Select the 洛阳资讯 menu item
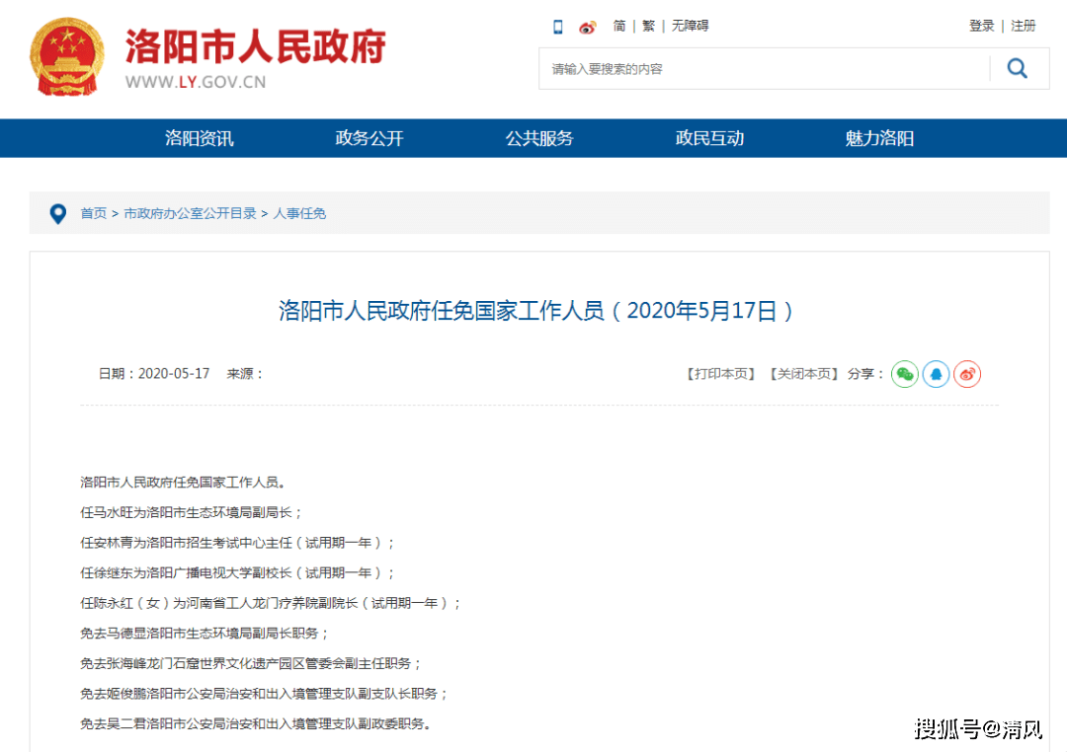 [199, 138]
